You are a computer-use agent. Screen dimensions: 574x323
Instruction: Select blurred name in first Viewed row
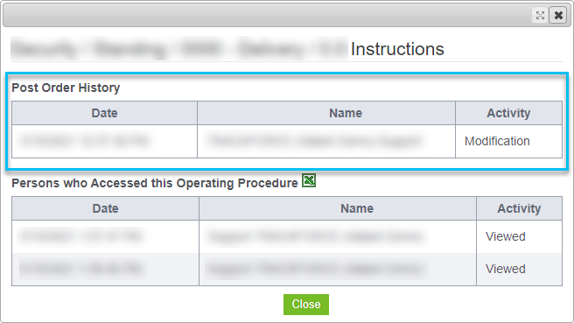[317, 236]
